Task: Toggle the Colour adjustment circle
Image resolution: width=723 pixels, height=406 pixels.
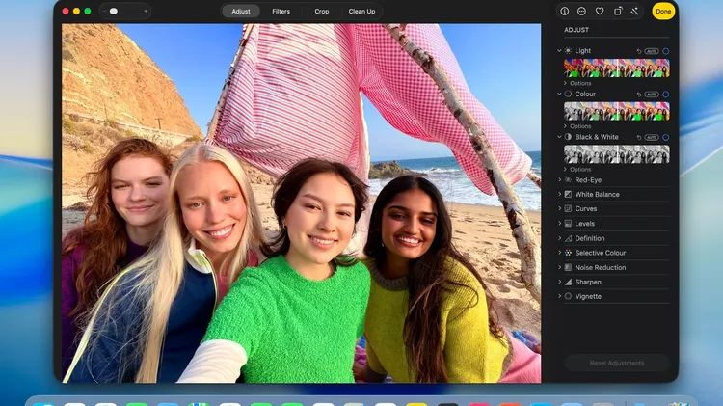Action: click(x=665, y=94)
